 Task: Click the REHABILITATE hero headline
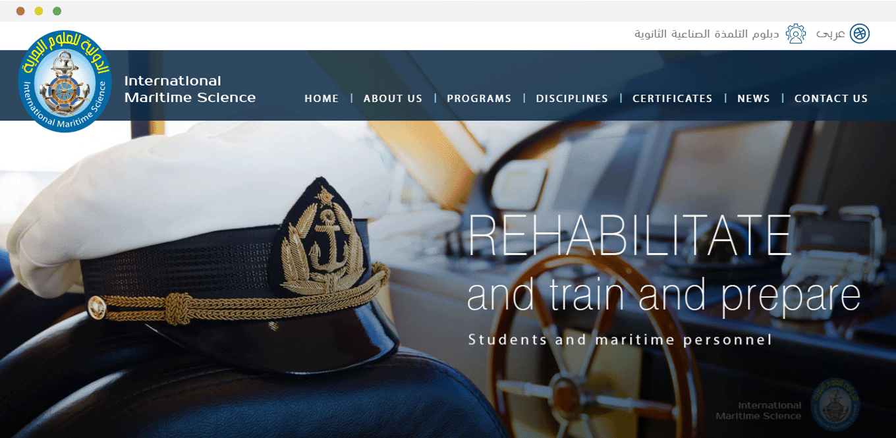tap(629, 236)
